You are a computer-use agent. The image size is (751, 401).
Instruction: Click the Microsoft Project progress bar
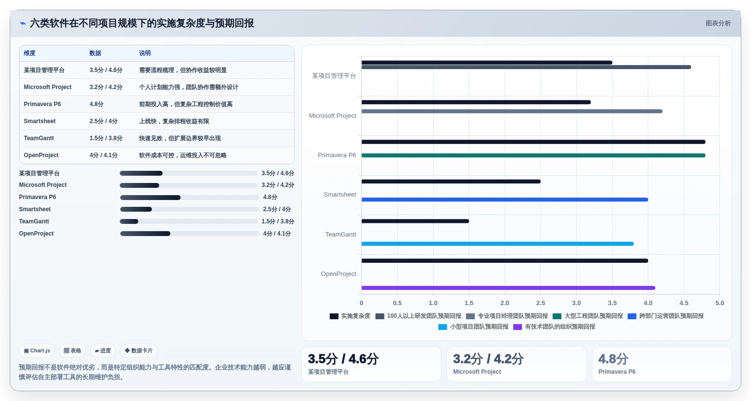click(x=188, y=185)
